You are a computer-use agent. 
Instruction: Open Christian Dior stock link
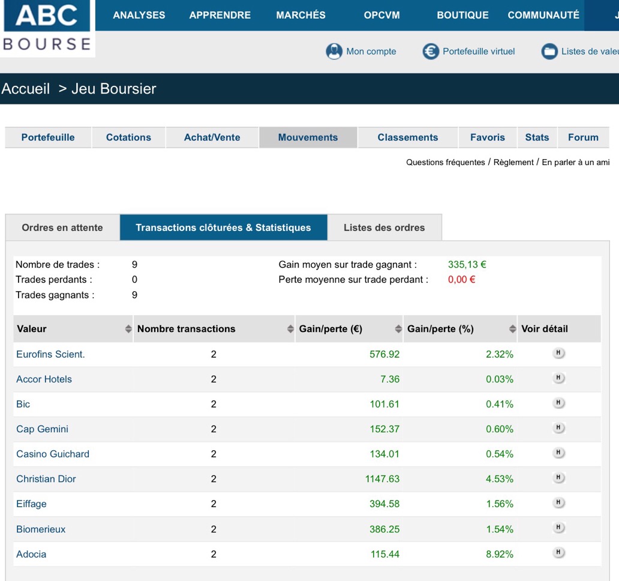coord(46,479)
